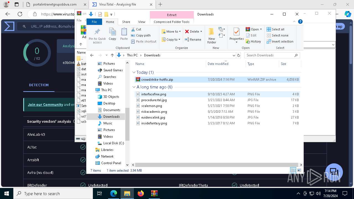Click the magnifier icon in Search Downloads
The image size is (354, 199).
[x=296, y=55]
